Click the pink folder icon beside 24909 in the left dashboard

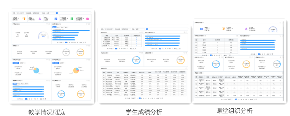point(88,19)
